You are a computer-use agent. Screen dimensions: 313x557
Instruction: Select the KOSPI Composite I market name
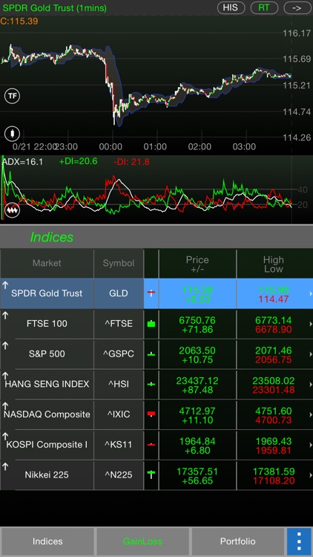[x=47, y=444]
